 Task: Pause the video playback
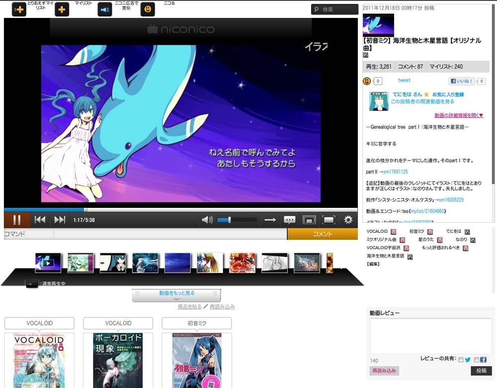tap(17, 220)
